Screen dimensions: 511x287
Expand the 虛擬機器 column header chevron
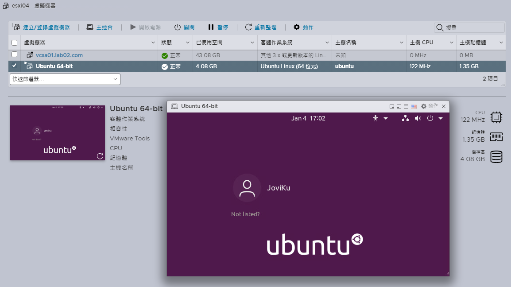(x=153, y=43)
